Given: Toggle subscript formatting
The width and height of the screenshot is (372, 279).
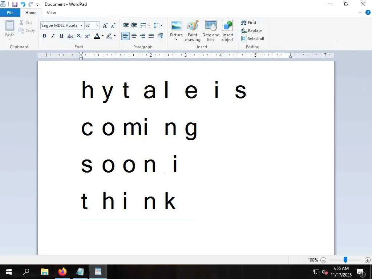Looking at the screenshot, I should click(79, 36).
